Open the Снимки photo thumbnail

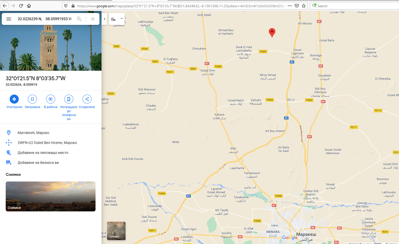point(50,196)
